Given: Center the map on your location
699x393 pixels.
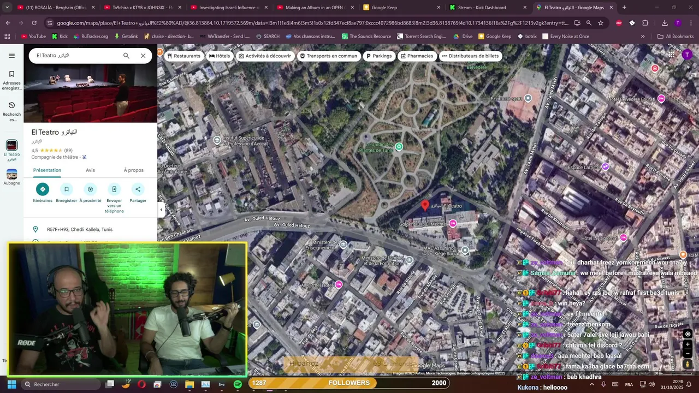Looking at the screenshot, I should point(688,334).
